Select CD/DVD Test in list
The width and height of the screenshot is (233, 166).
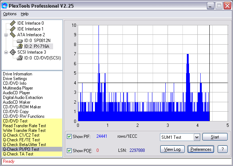pos(32,121)
